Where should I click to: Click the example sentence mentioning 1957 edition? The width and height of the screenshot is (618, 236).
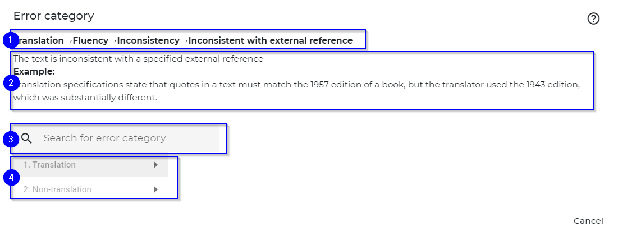tap(297, 85)
